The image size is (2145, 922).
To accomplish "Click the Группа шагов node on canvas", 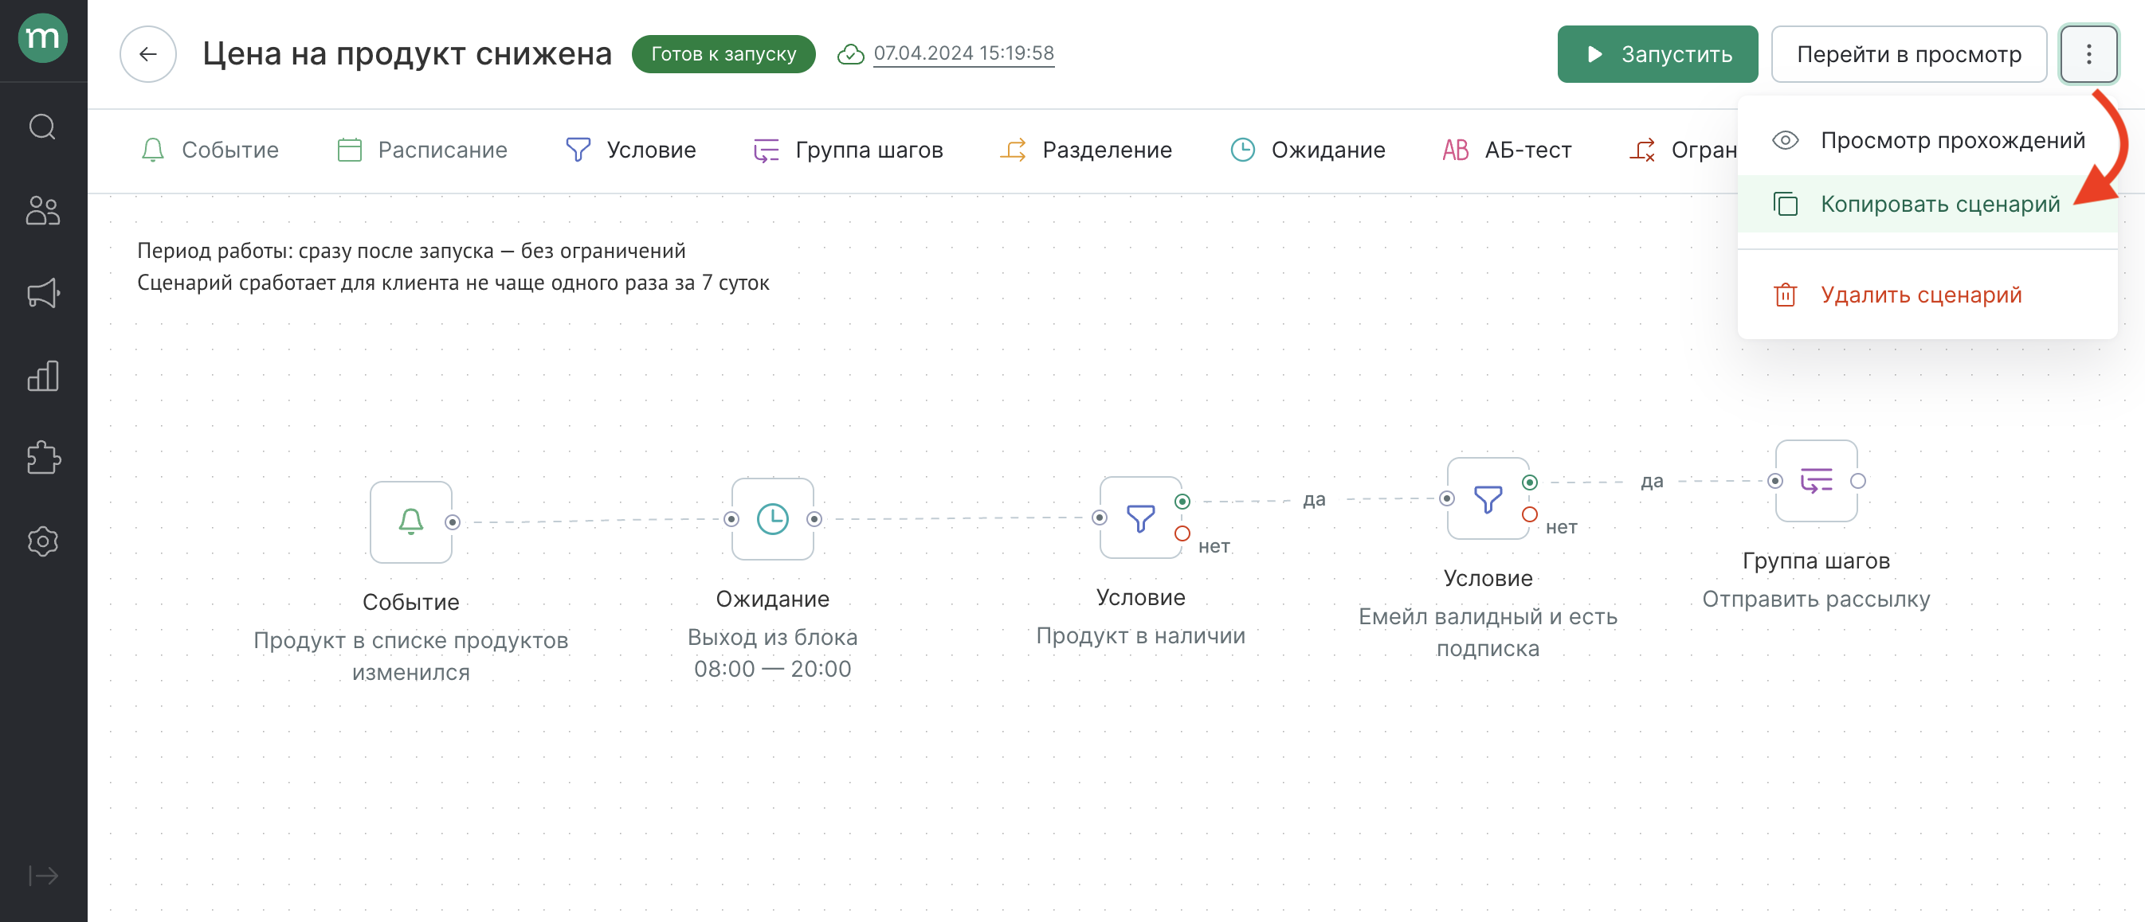I will point(1815,480).
